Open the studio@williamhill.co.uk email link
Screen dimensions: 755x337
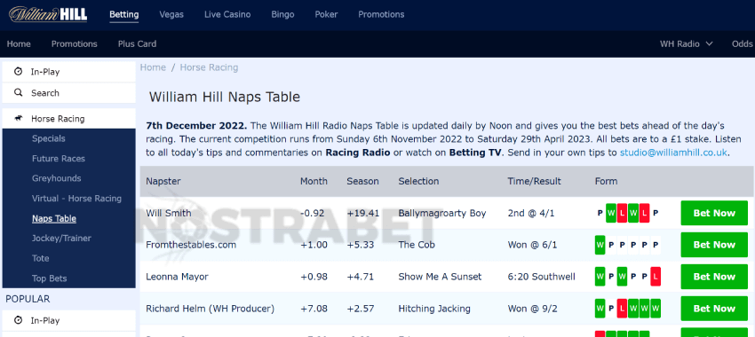pyautogui.click(x=673, y=153)
